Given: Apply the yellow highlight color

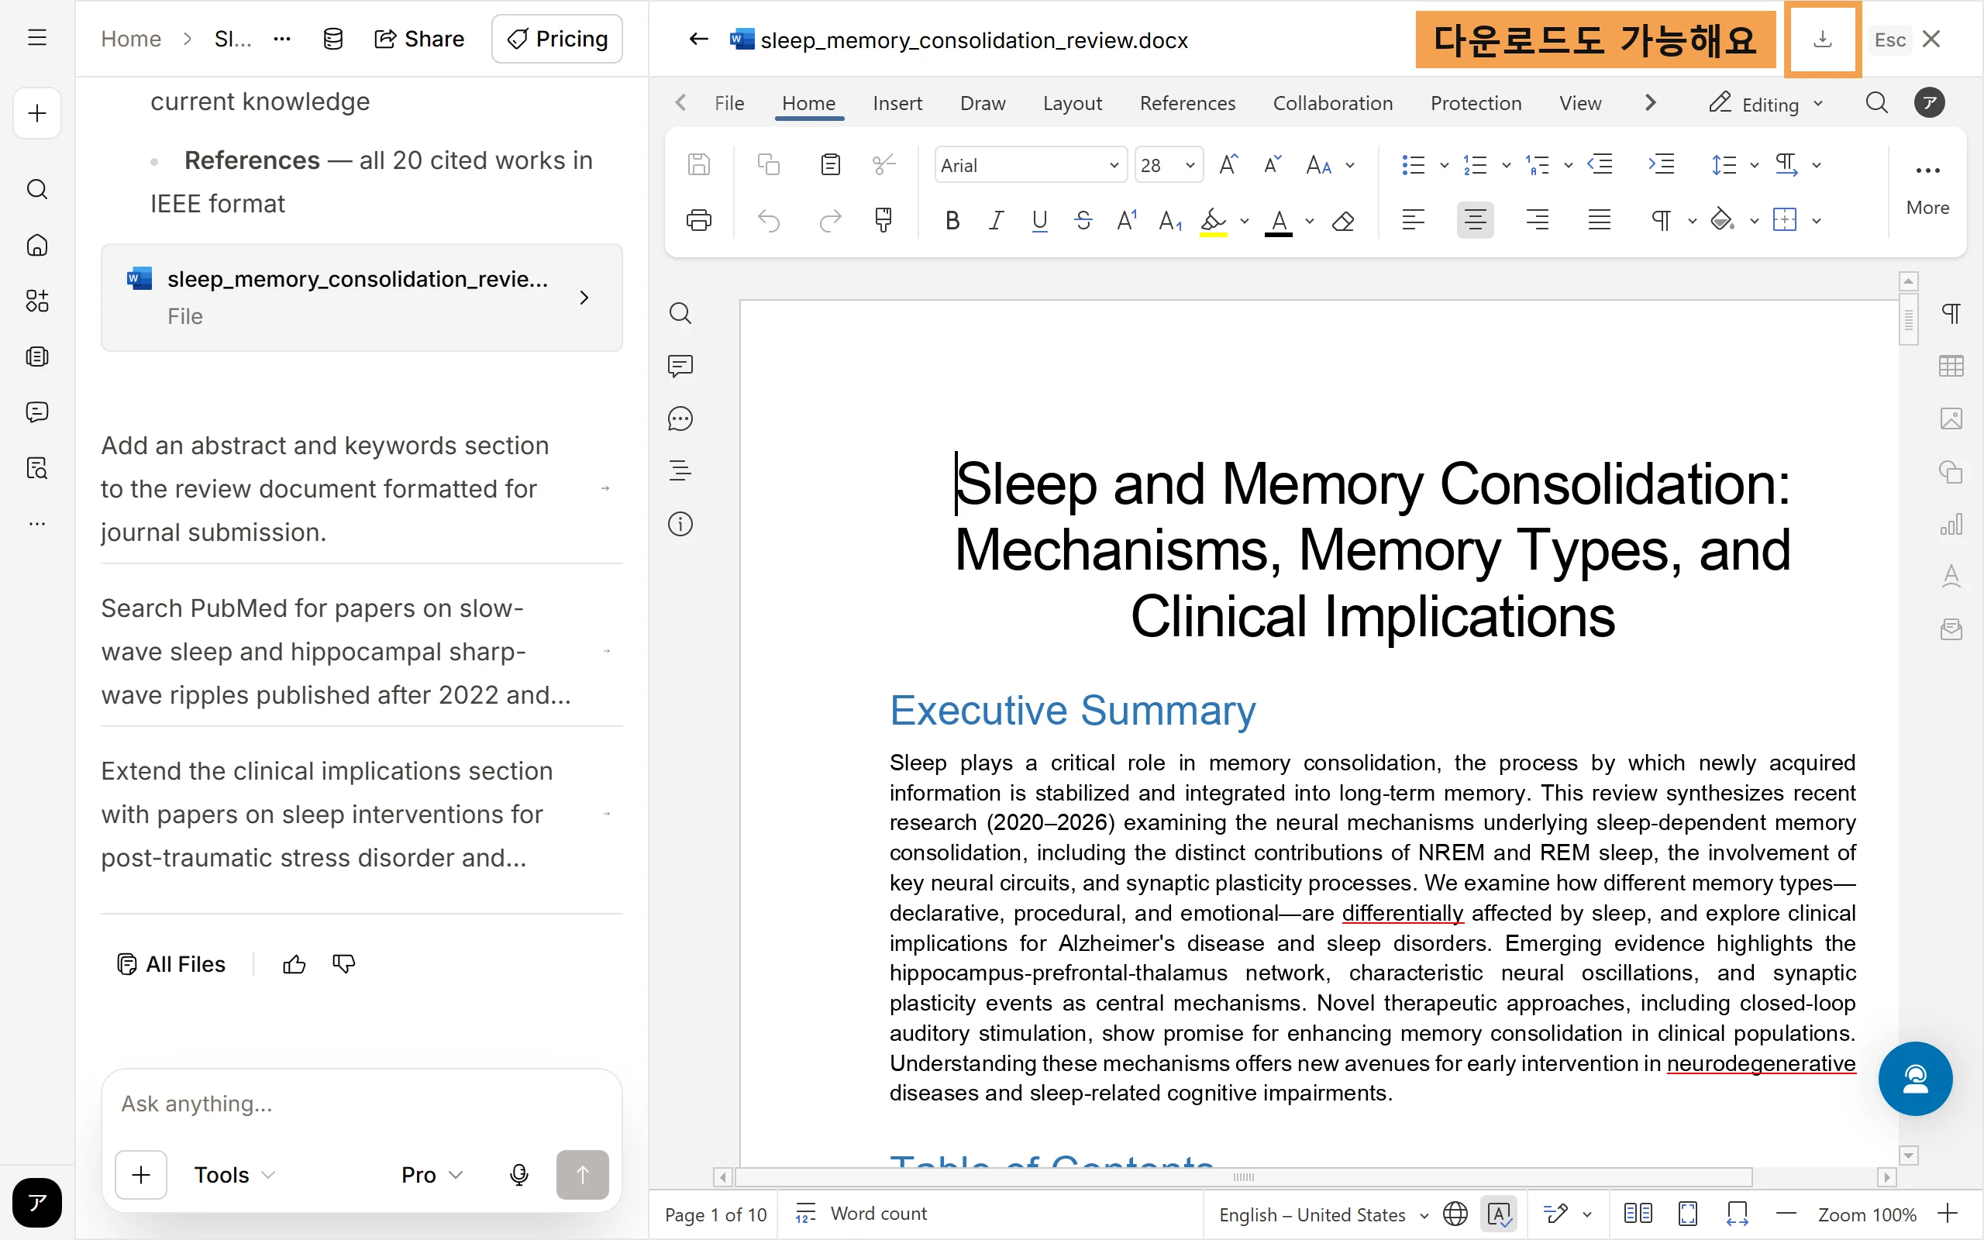Looking at the screenshot, I should [1214, 221].
